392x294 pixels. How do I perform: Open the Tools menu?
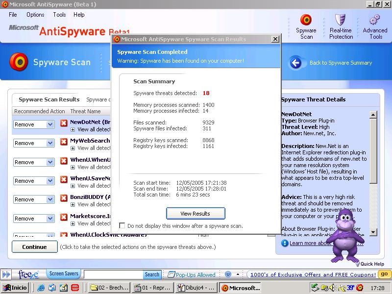click(x=59, y=15)
